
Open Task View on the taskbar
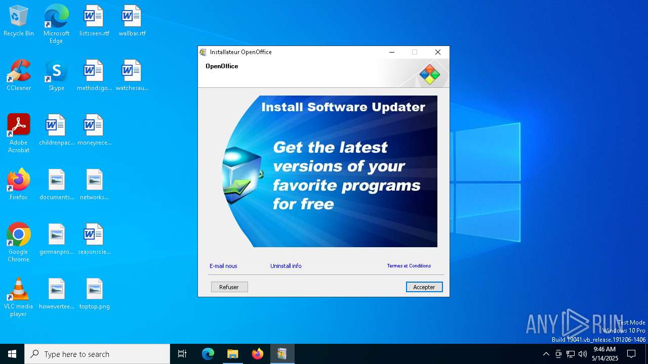pos(182,354)
